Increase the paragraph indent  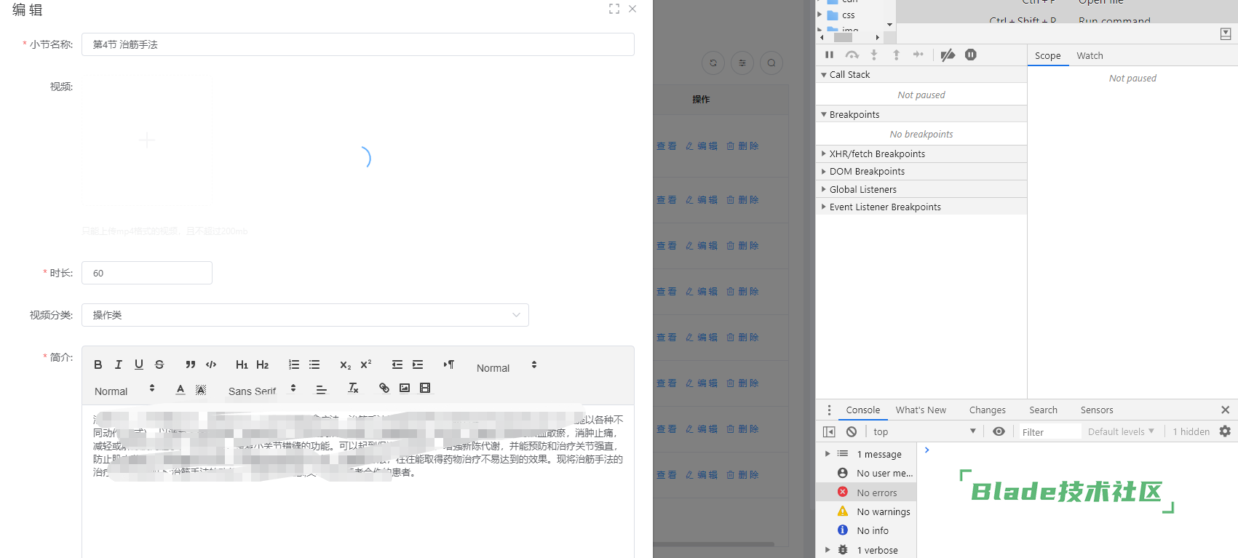coord(418,364)
